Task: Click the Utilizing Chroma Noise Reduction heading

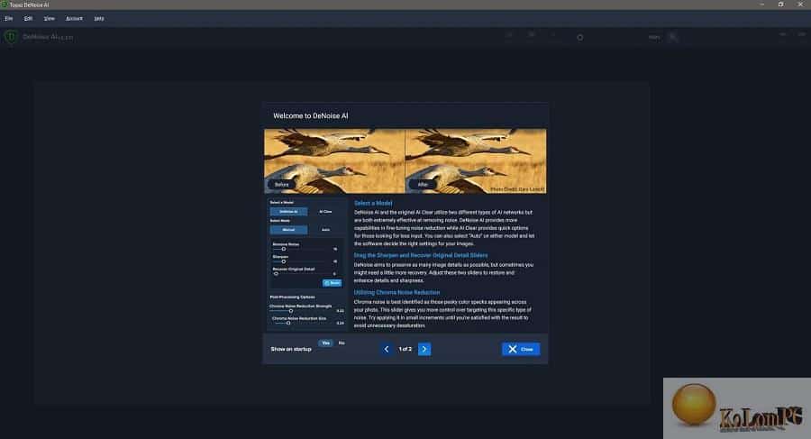Action: pyautogui.click(x=396, y=292)
